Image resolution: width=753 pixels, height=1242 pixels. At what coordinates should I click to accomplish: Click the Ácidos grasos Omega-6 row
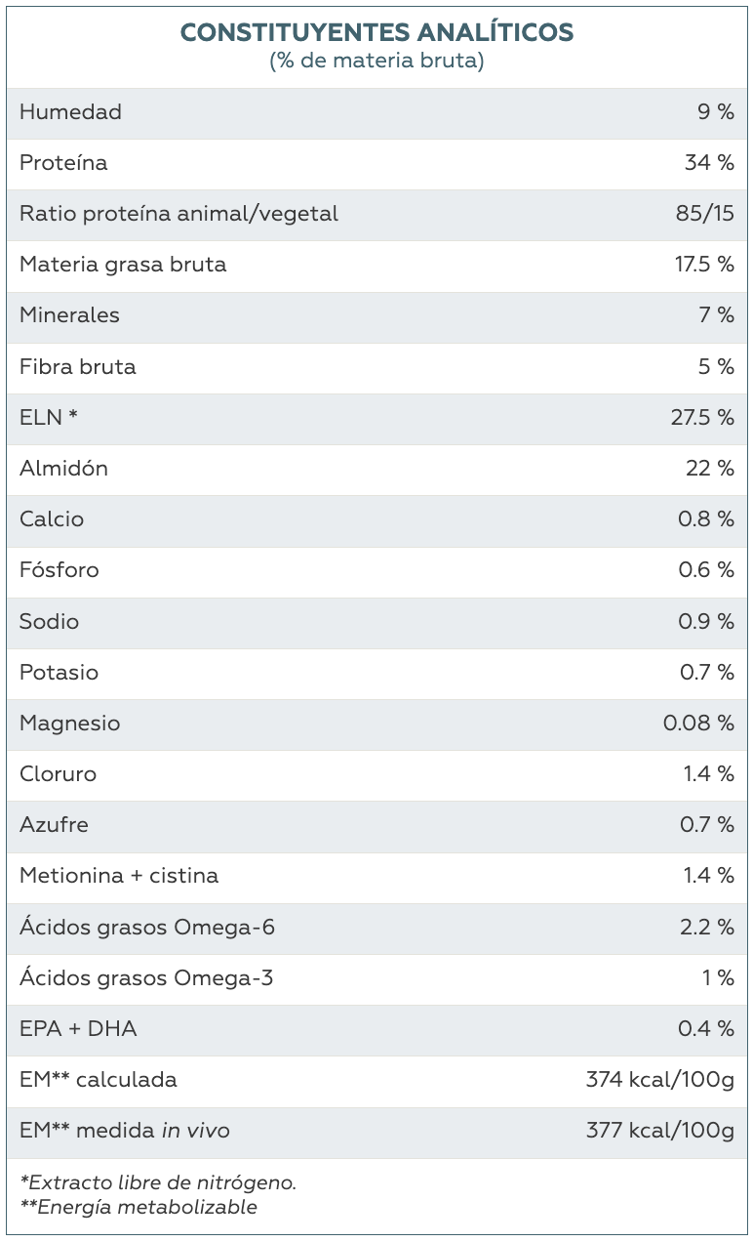[376, 928]
